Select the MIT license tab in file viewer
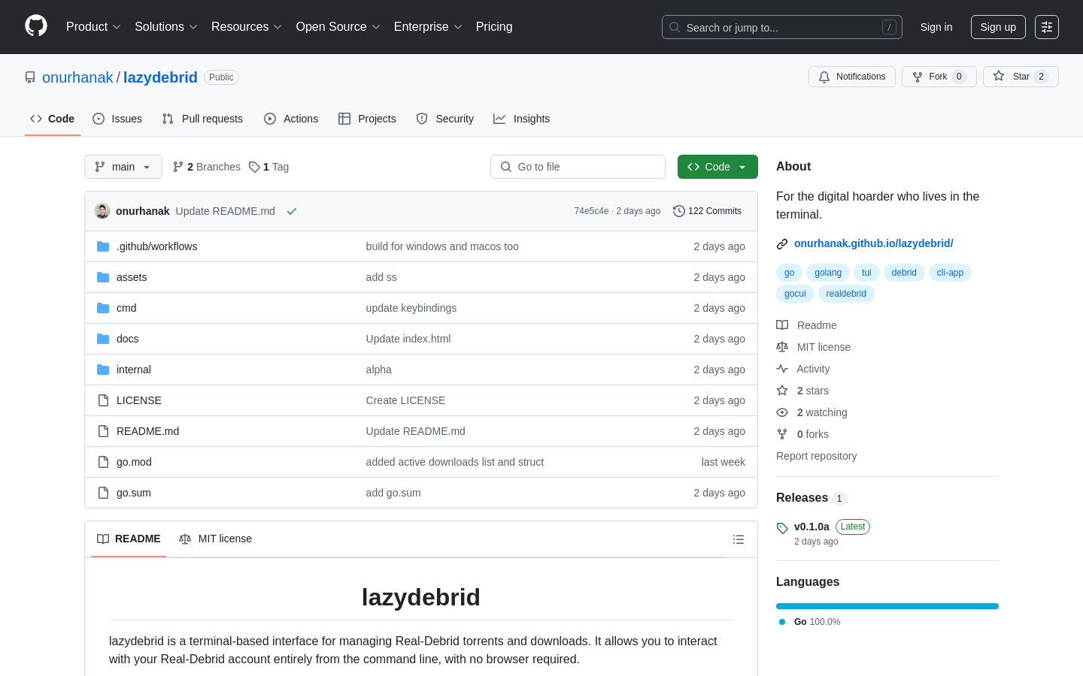 tap(215, 539)
